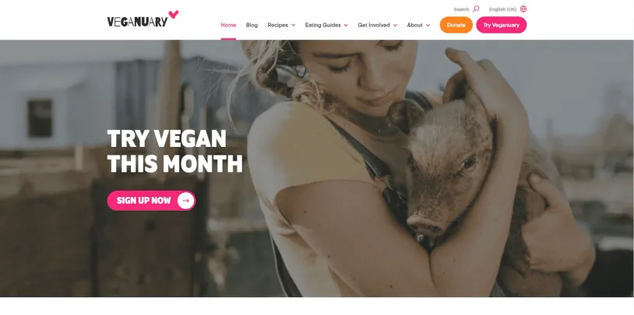The width and height of the screenshot is (634, 315).
Task: Click the pink Try Veganuary button
Action: coord(501,25)
